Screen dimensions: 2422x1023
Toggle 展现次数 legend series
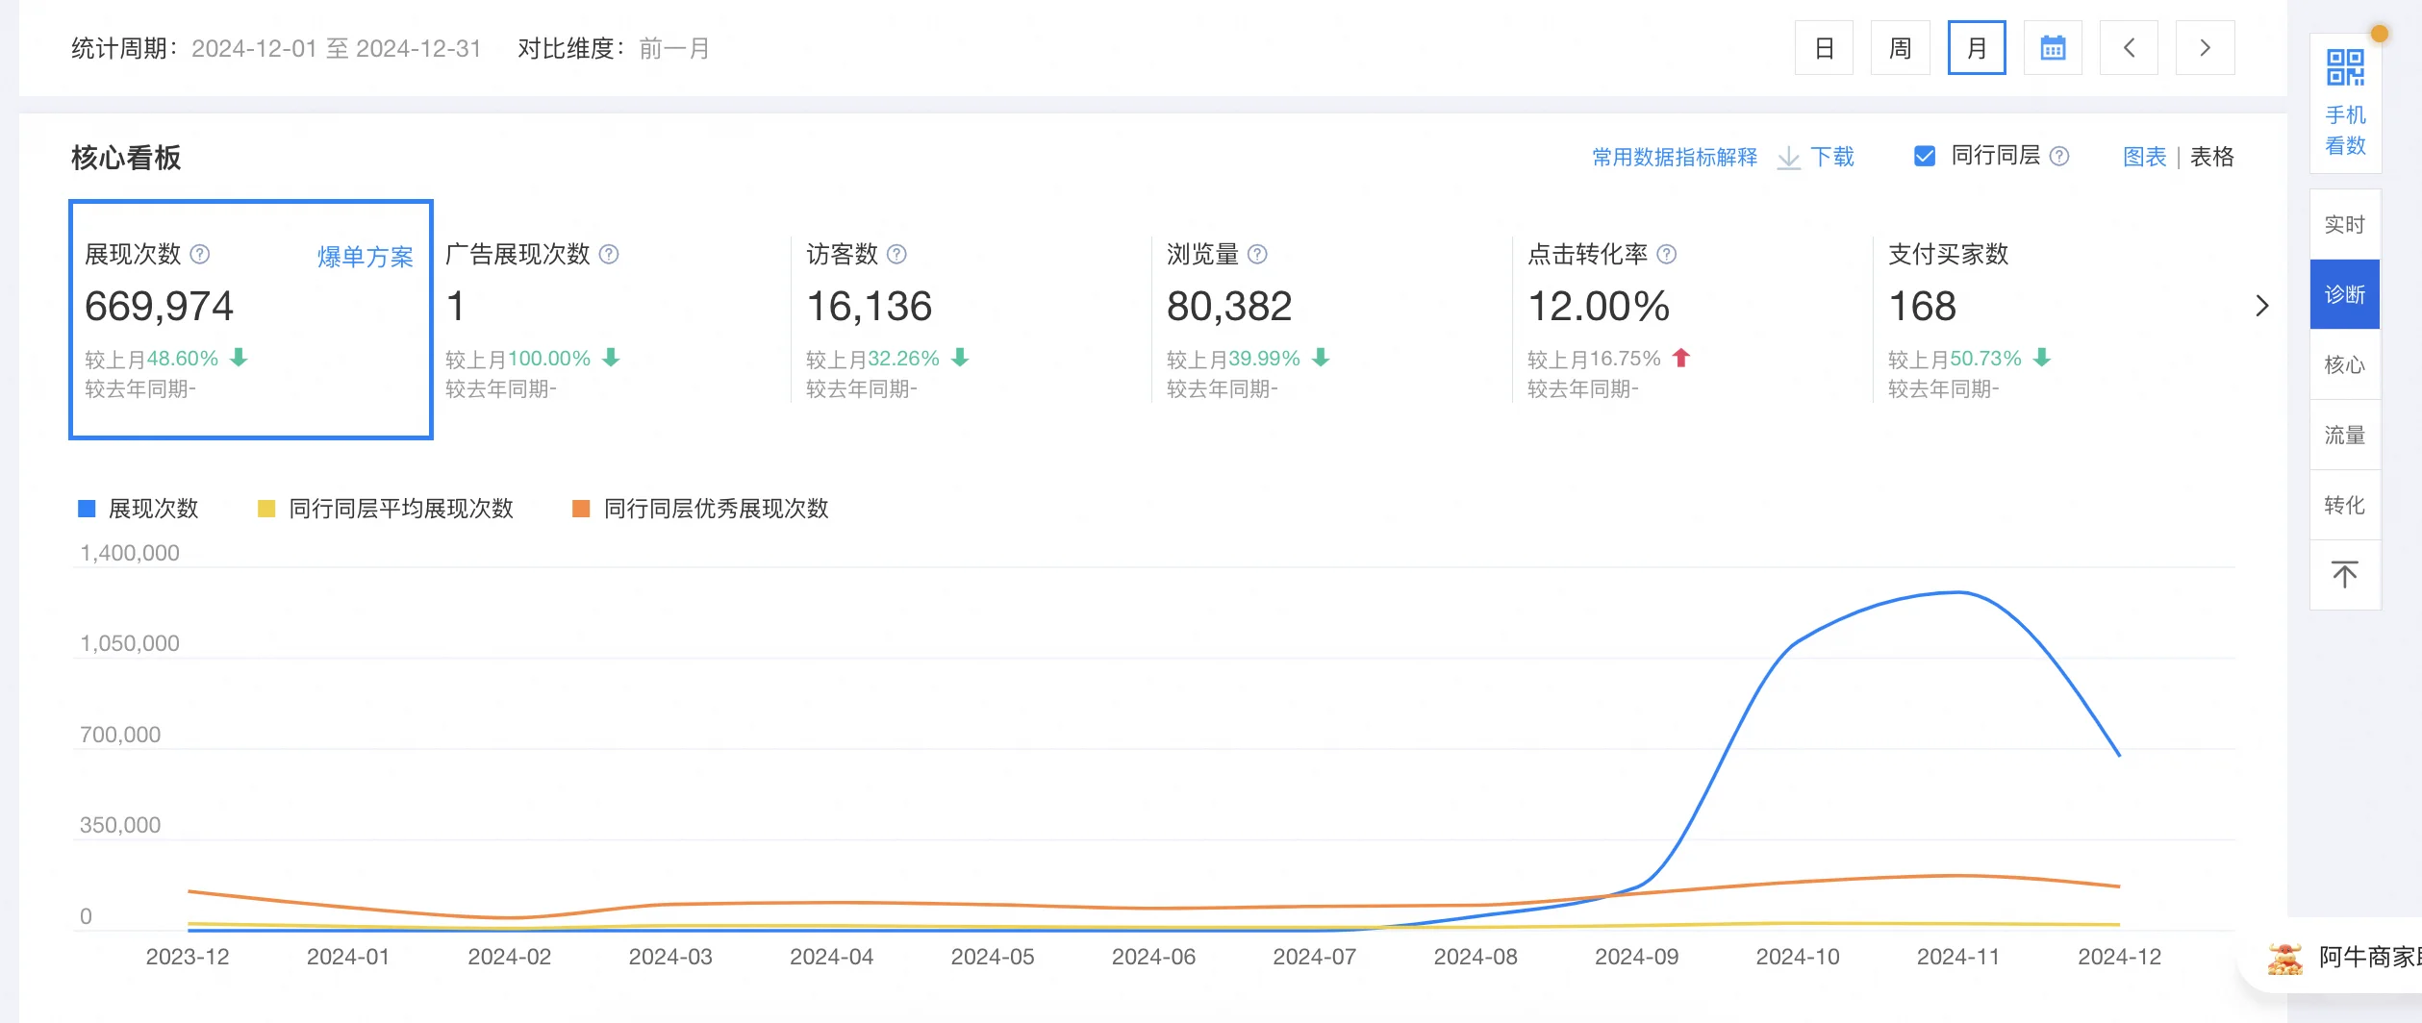[x=139, y=509]
